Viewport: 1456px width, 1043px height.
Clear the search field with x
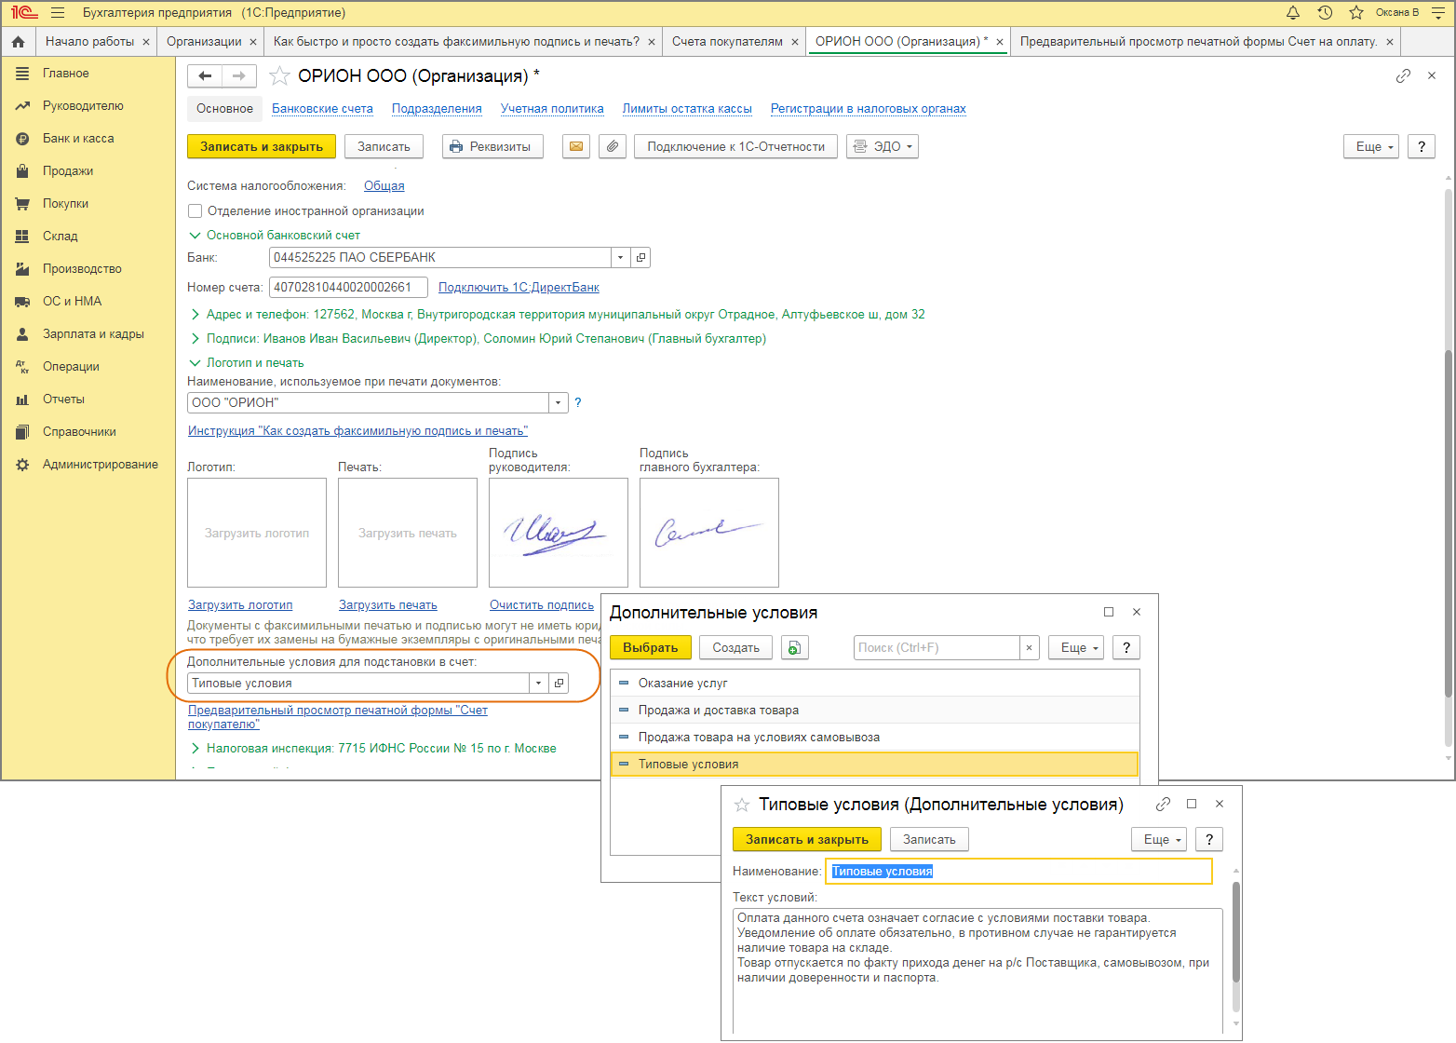point(1029,648)
